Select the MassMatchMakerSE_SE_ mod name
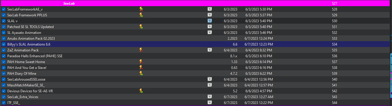392x106 pixels. pyautogui.click(x=26, y=85)
